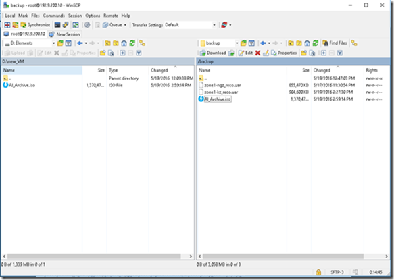Refresh the remote panel

coord(316,43)
